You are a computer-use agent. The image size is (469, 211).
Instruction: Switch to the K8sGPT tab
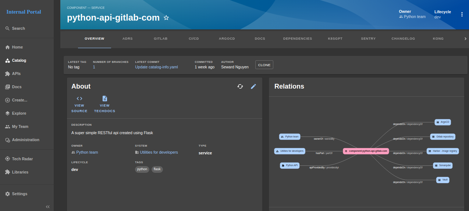pos(336,39)
